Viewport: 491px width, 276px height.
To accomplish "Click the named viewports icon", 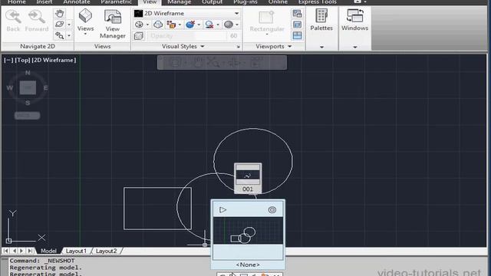I will coord(297,14).
